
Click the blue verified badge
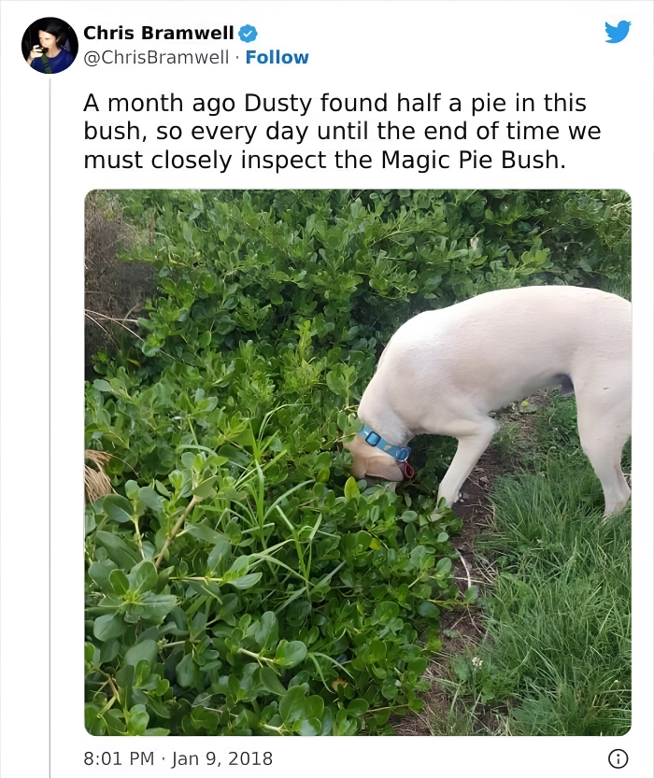tap(248, 34)
